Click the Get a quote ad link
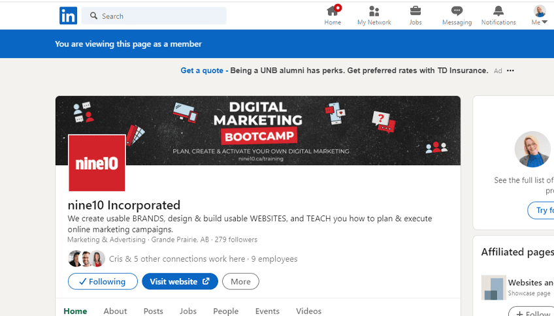Screen dimensions: 554x316 (202, 71)
